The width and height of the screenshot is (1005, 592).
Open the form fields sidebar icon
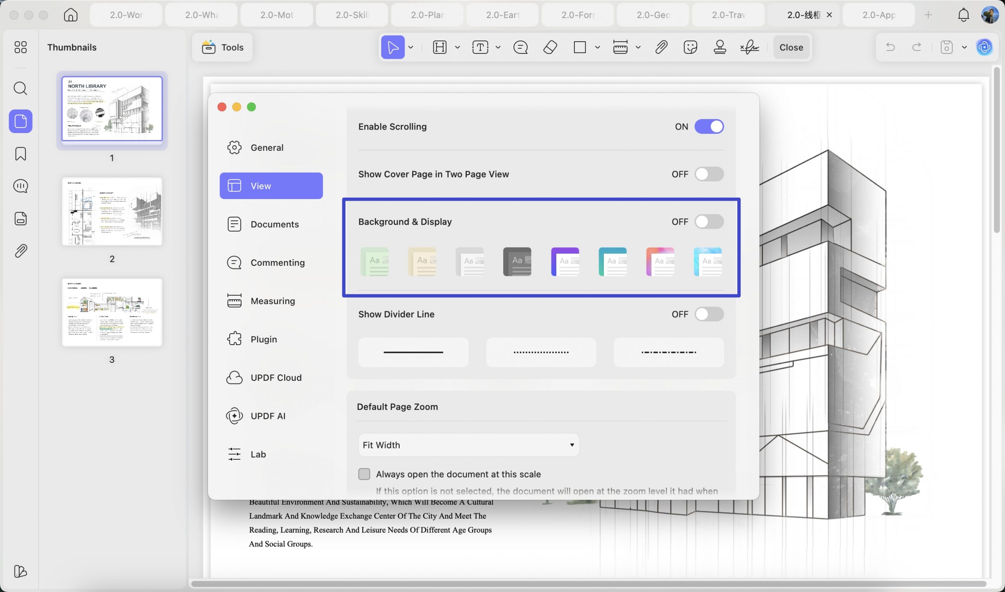tap(20, 219)
